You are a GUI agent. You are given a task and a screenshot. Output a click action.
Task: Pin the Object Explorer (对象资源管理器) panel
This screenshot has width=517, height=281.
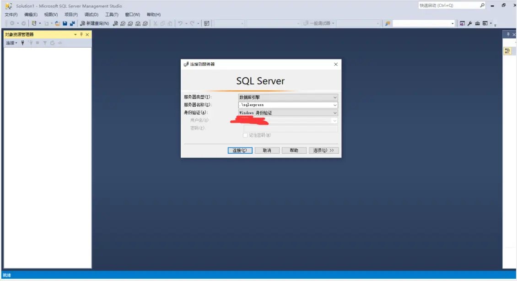point(81,34)
